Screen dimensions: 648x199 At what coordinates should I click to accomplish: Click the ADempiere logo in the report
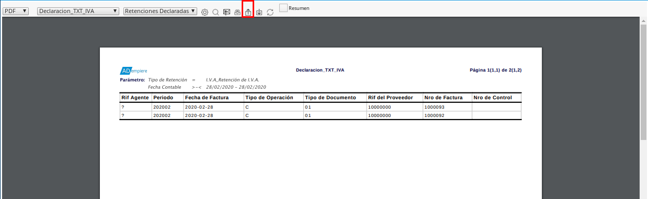point(133,71)
